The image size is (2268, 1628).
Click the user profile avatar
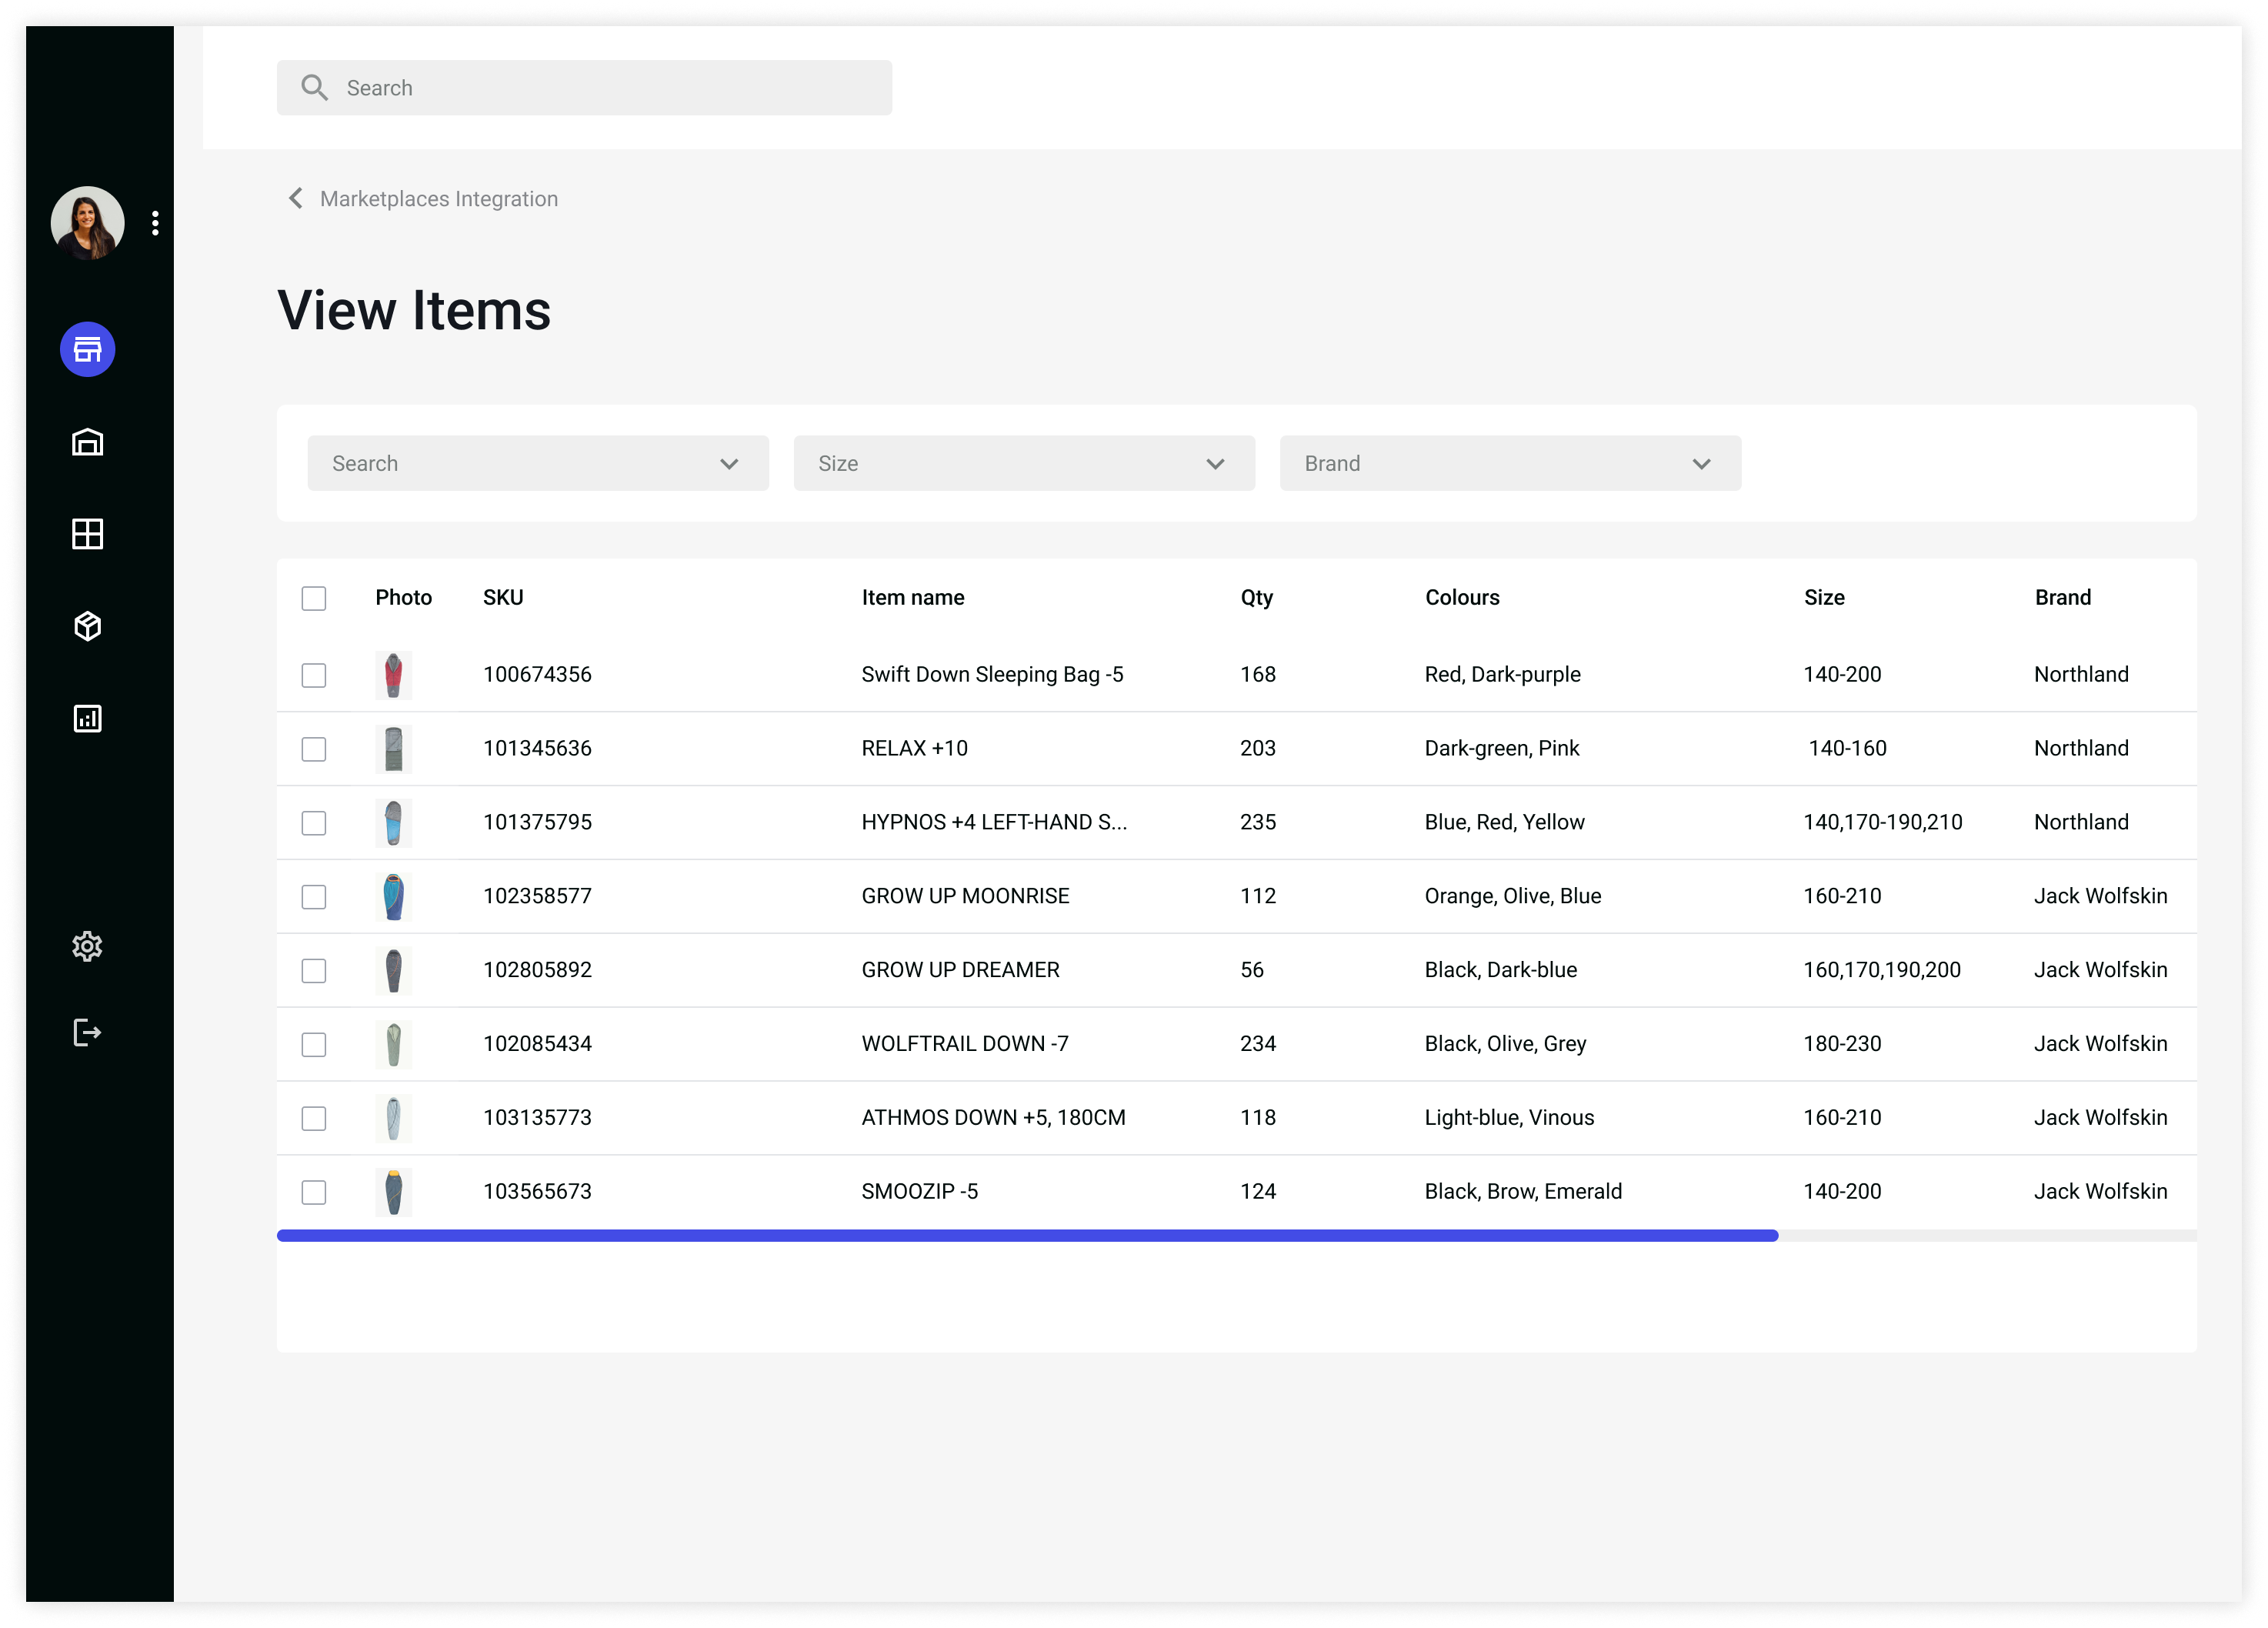pyautogui.click(x=88, y=223)
